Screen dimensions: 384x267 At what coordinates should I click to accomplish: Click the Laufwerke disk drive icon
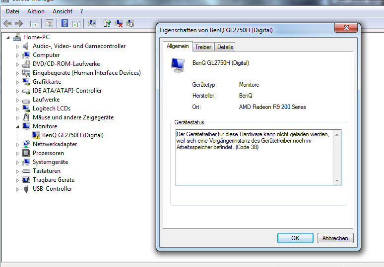tap(26, 100)
